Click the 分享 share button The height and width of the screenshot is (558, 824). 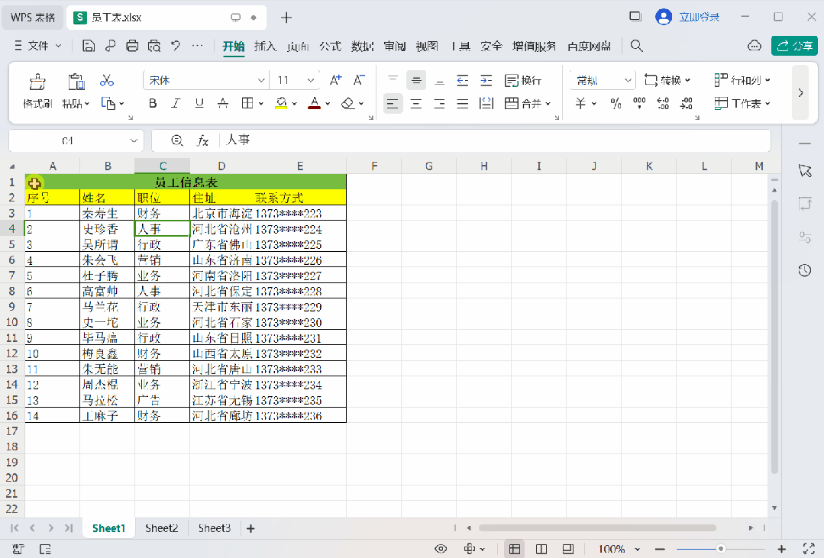794,47
